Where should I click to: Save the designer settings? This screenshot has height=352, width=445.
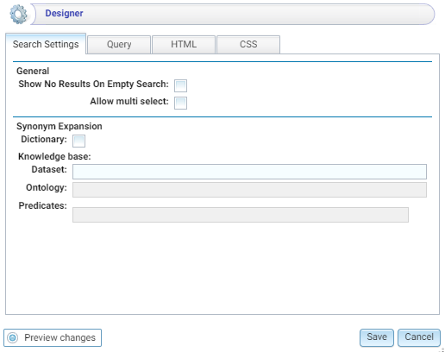[x=377, y=337]
